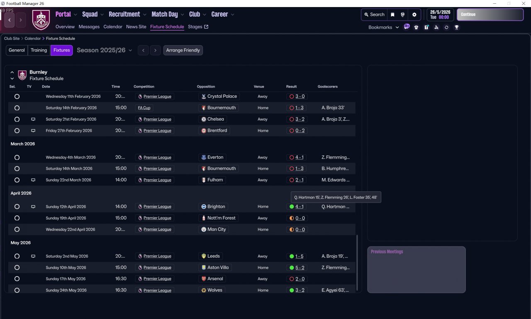Select the Crystal Palace fixture radio button
531x319 pixels.
pyautogui.click(x=17, y=97)
